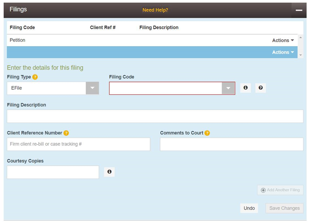Click into the Comments to Court field
The height and width of the screenshot is (223, 310).
231,144
